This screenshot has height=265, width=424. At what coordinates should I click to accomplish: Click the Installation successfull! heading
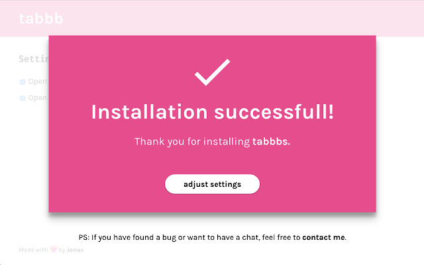coord(212,111)
